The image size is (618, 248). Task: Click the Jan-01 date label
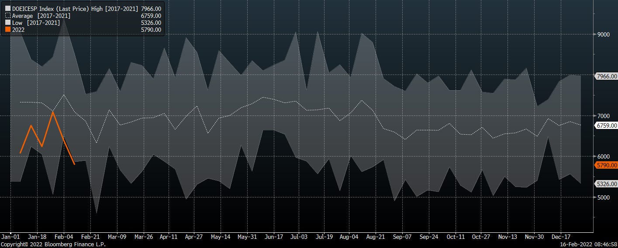pos(11,237)
